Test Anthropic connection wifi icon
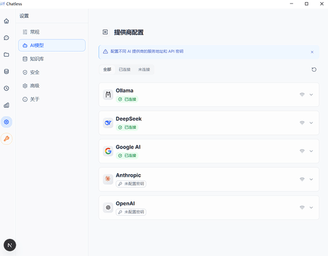 [x=302, y=179]
